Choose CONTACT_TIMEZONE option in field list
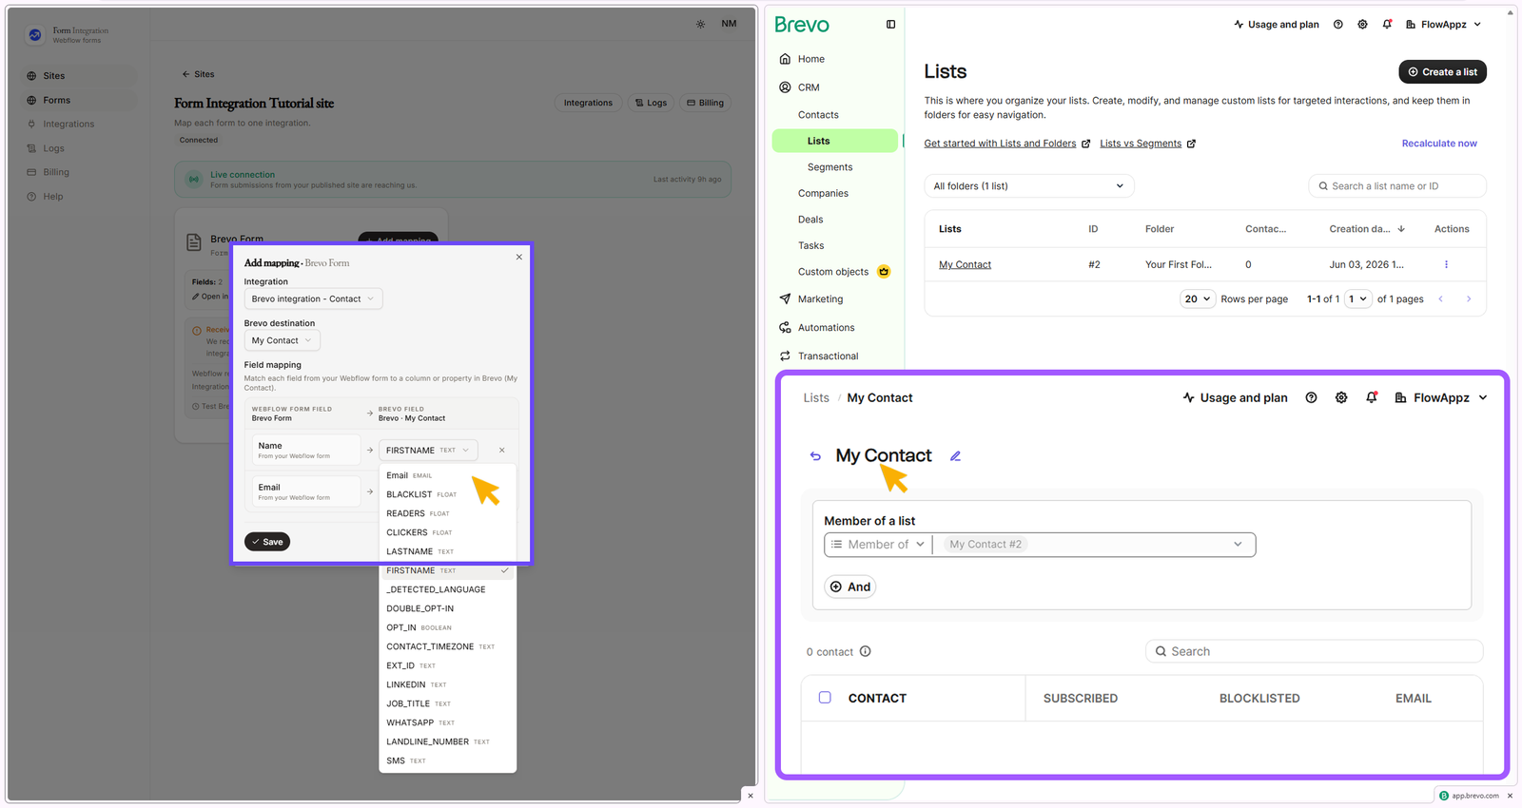This screenshot has width=1522, height=808. [447, 646]
